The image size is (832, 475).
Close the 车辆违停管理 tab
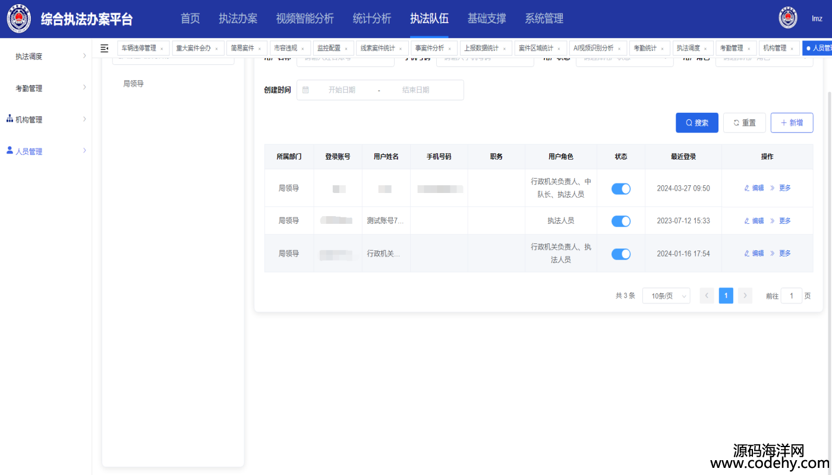162,49
